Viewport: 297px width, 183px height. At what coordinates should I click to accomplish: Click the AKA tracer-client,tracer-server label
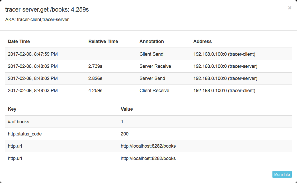tap(37, 19)
